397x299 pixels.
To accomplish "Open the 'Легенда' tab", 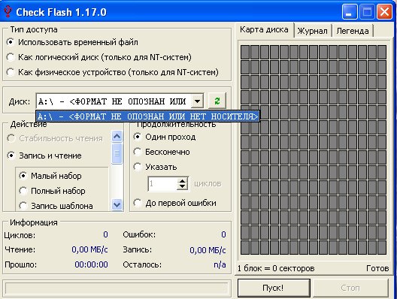I will click(353, 31).
